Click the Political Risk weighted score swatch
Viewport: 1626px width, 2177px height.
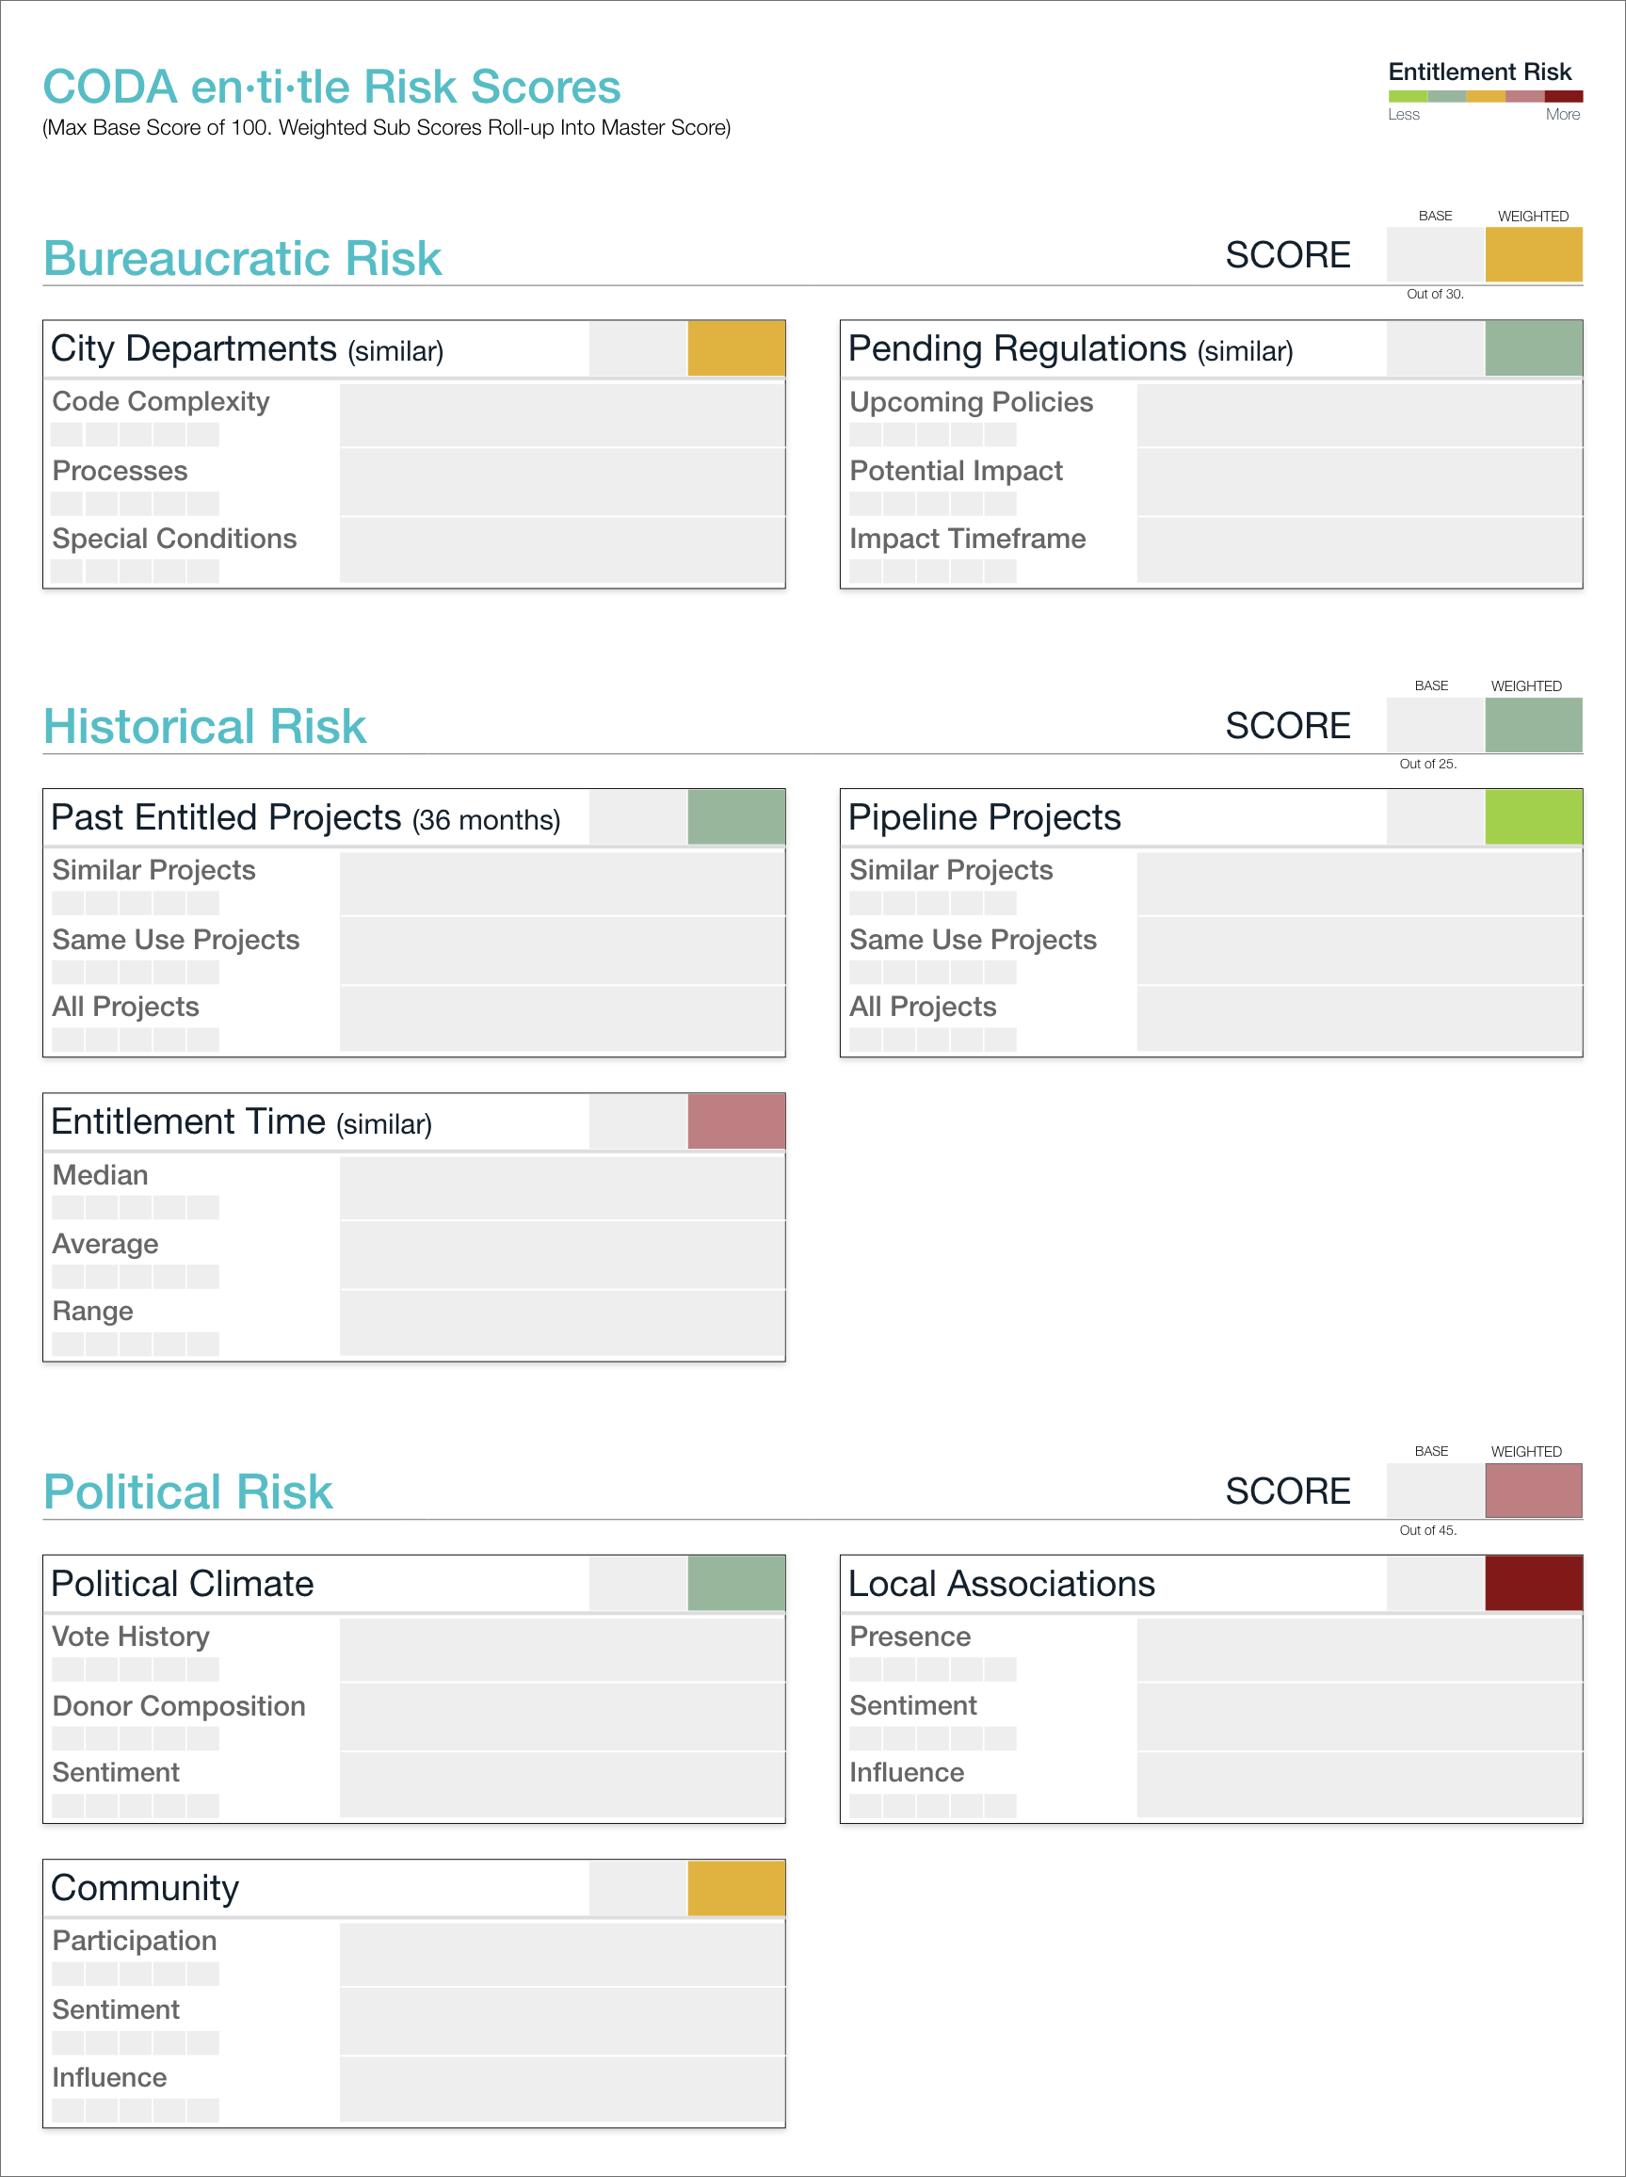click(x=1533, y=1491)
